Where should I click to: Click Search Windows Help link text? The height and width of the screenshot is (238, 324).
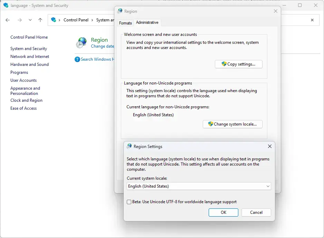[x=97, y=59]
